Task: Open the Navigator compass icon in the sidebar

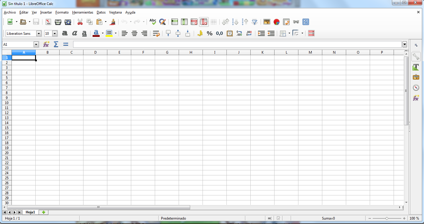Action: pyautogui.click(x=416, y=88)
